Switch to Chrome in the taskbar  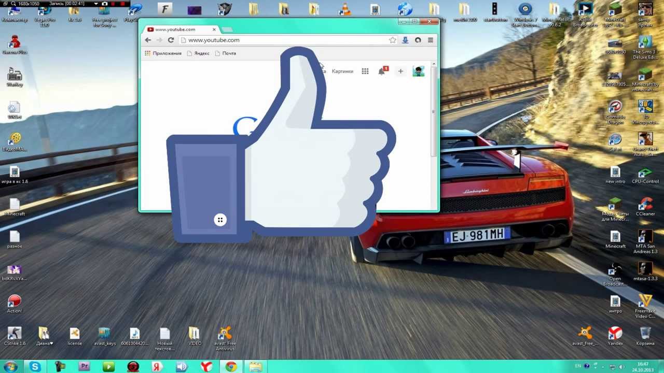231,367
